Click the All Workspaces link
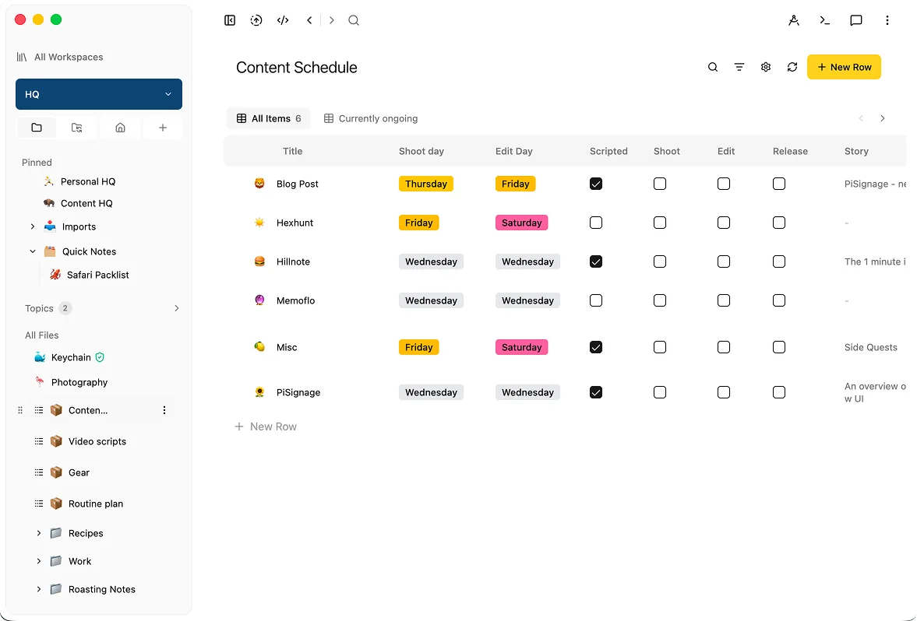The width and height of the screenshot is (917, 621). pyautogui.click(x=69, y=57)
